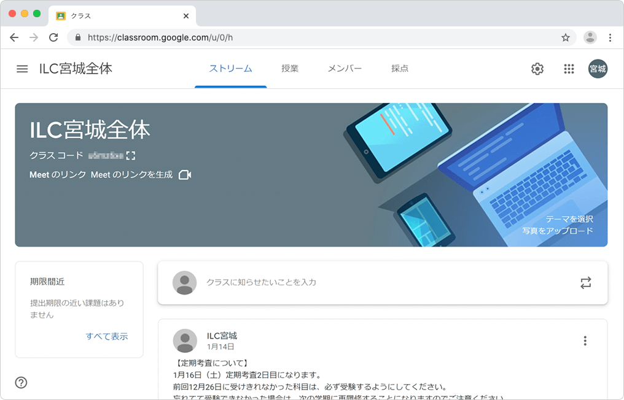Switch to the 採点 tab
Screen dimensions: 624x400
(x=400, y=68)
